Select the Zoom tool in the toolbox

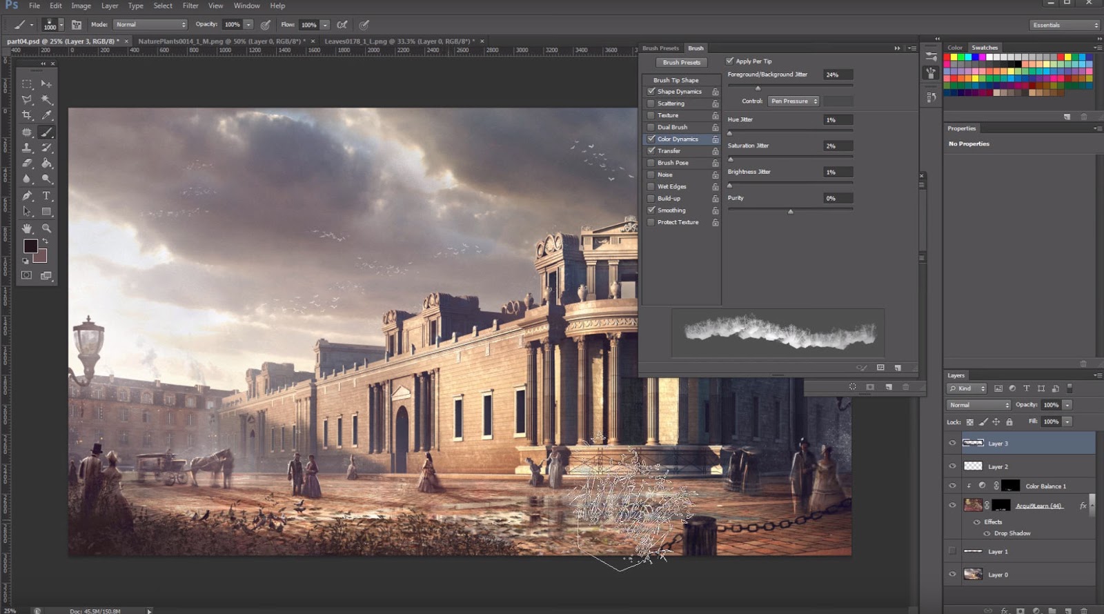[46, 228]
